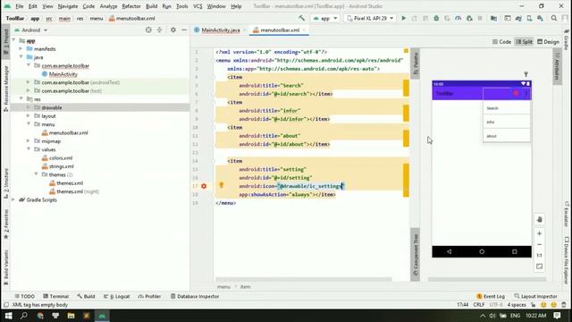Viewport: 572px width, 322px height.
Task: Click Android Studio taskbar icon
Action: (x=102, y=316)
